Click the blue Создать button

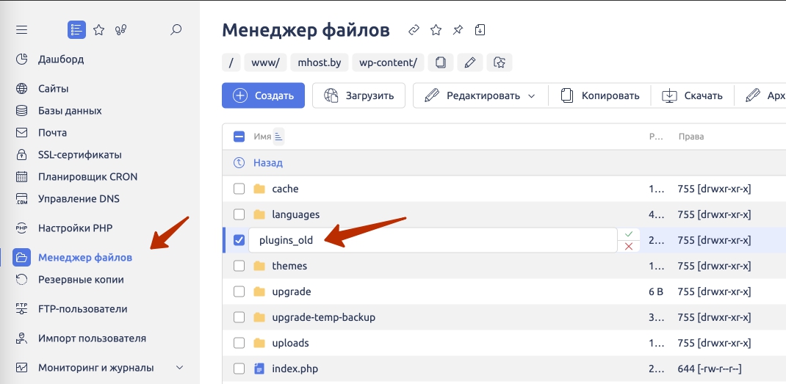(263, 95)
